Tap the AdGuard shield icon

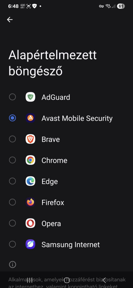click(x=30, y=97)
